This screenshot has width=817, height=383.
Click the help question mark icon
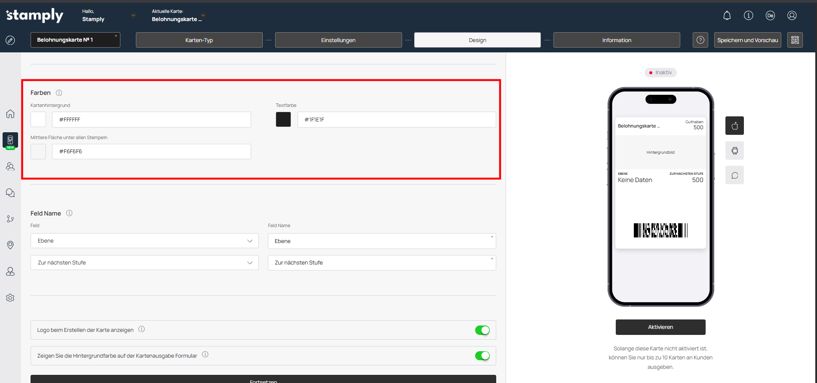[700, 40]
